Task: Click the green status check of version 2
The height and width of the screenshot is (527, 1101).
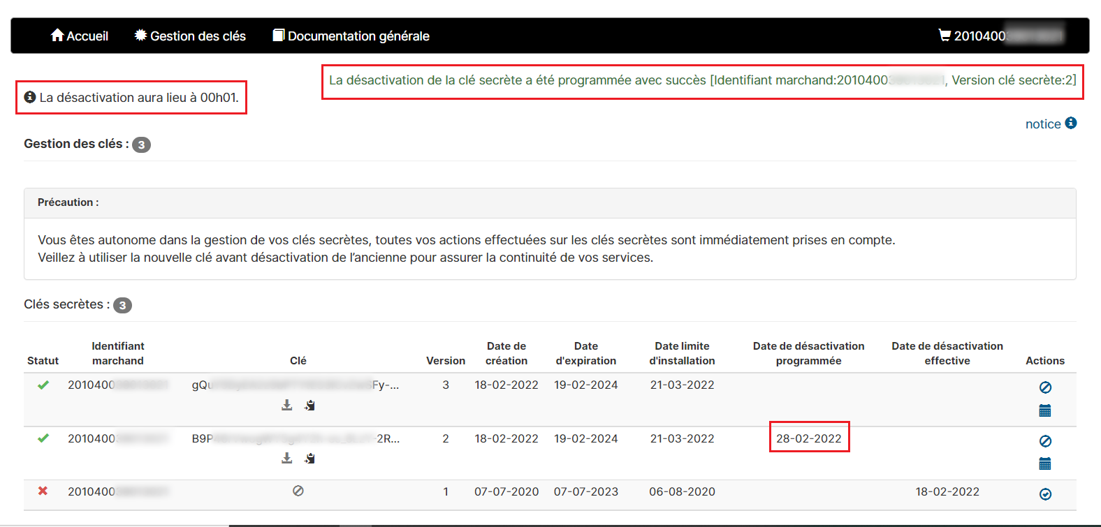Action: [43, 438]
